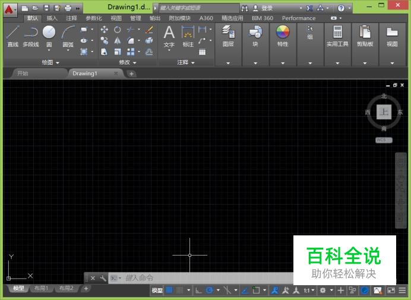
Task: Click the 圆 (Circle) tool icon
Action: [x=49, y=33]
